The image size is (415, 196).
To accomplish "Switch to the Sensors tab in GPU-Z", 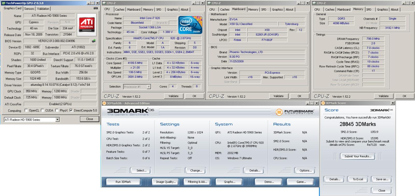I will coord(29,9).
